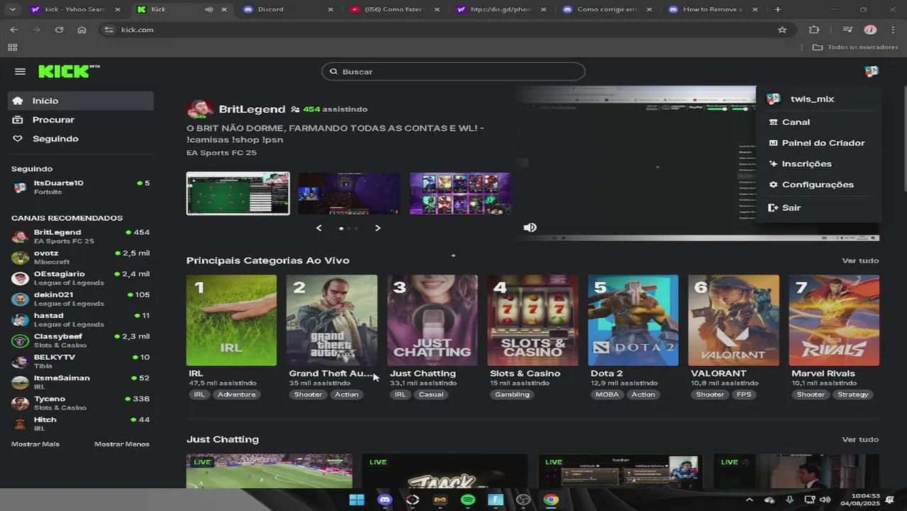Open the Dota 2 category card
The width and height of the screenshot is (907, 511).
coord(633,321)
